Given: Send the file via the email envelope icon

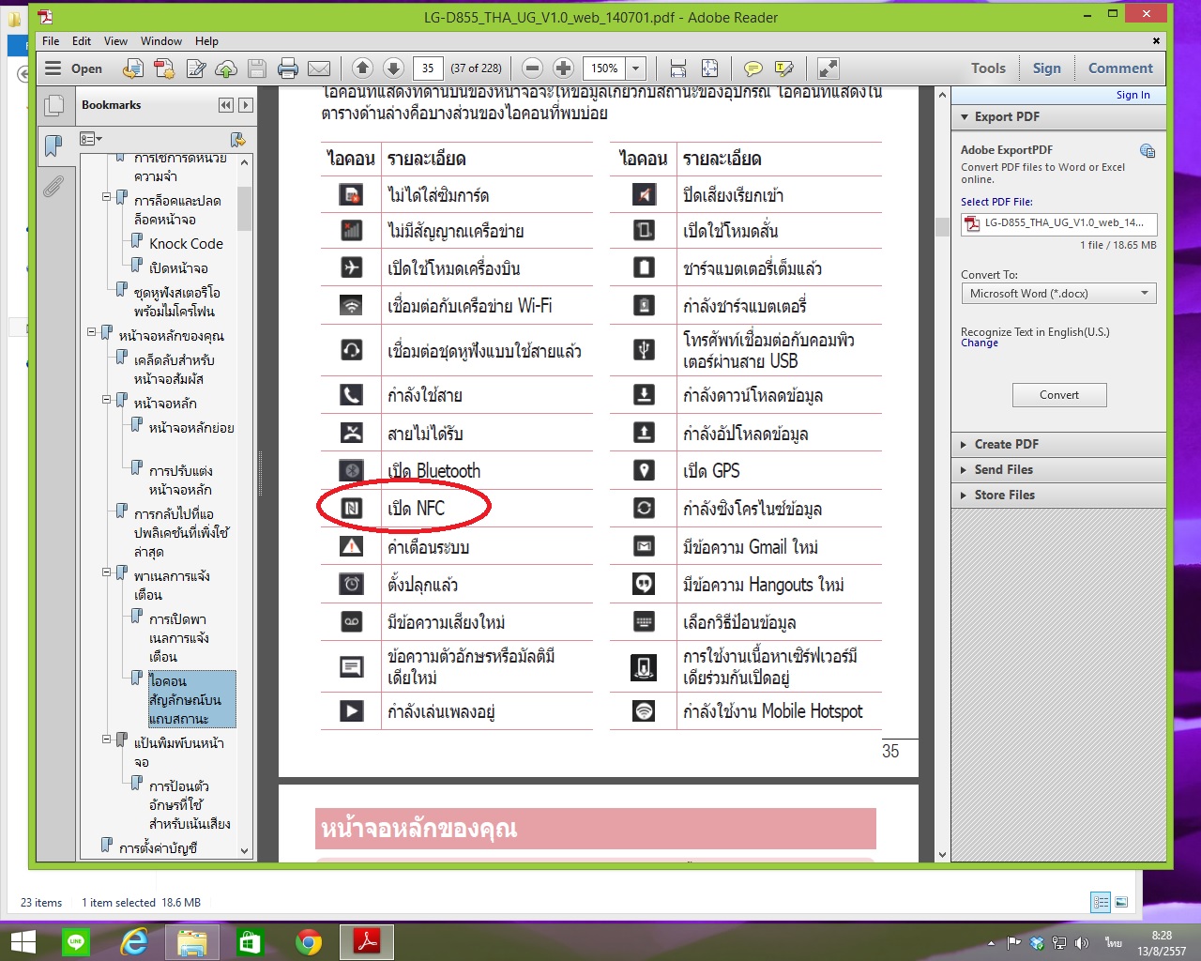Looking at the screenshot, I should (319, 69).
